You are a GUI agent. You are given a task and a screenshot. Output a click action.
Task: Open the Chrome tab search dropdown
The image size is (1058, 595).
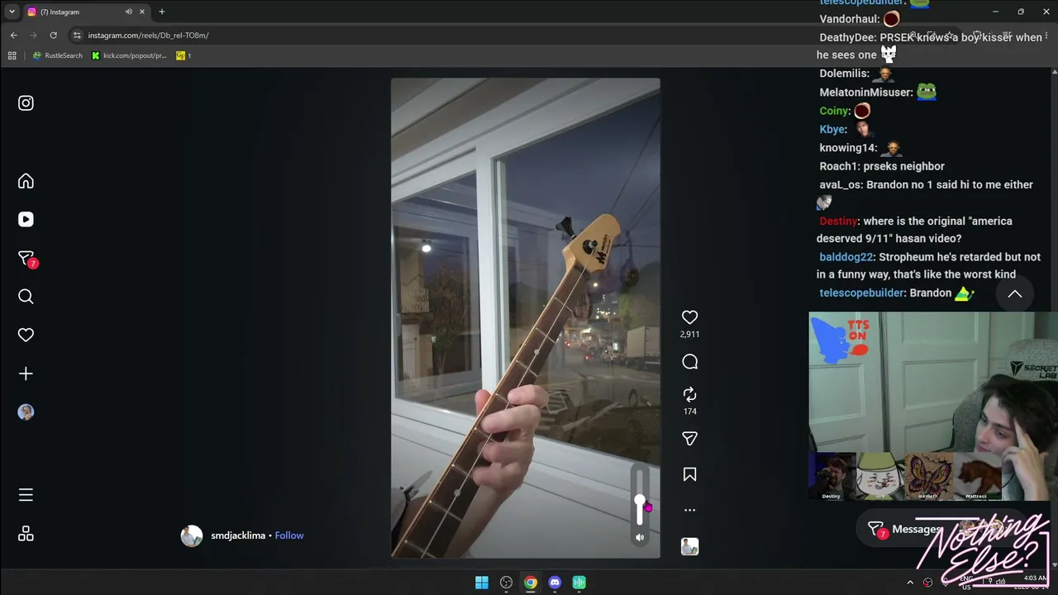(x=12, y=12)
